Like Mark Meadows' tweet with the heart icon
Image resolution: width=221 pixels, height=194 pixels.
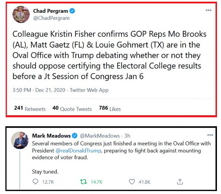click(132, 181)
